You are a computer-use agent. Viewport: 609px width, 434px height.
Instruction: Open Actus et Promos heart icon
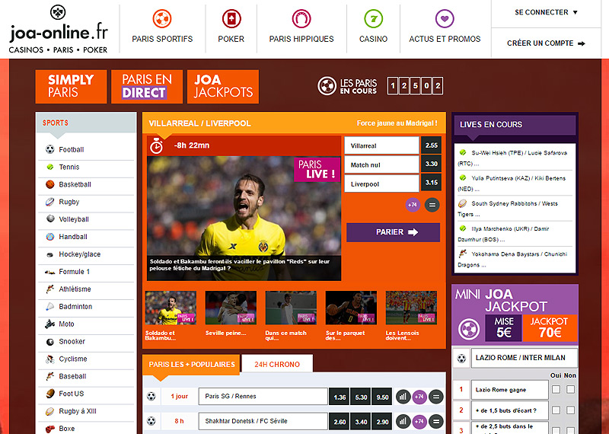point(445,18)
